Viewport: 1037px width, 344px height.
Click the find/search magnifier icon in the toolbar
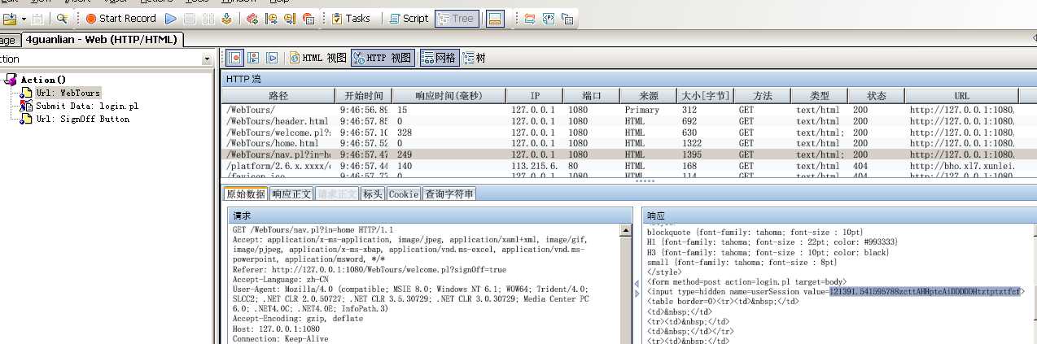(62, 18)
